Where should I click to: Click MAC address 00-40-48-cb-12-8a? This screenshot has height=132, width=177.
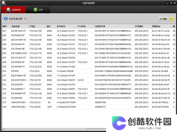tap(161, 35)
